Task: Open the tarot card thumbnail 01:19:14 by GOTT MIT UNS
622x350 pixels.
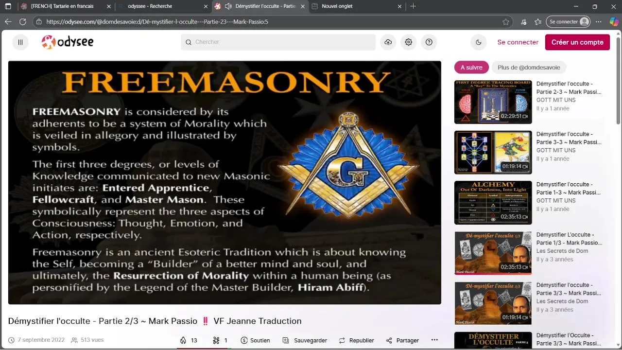Action: pos(493,152)
